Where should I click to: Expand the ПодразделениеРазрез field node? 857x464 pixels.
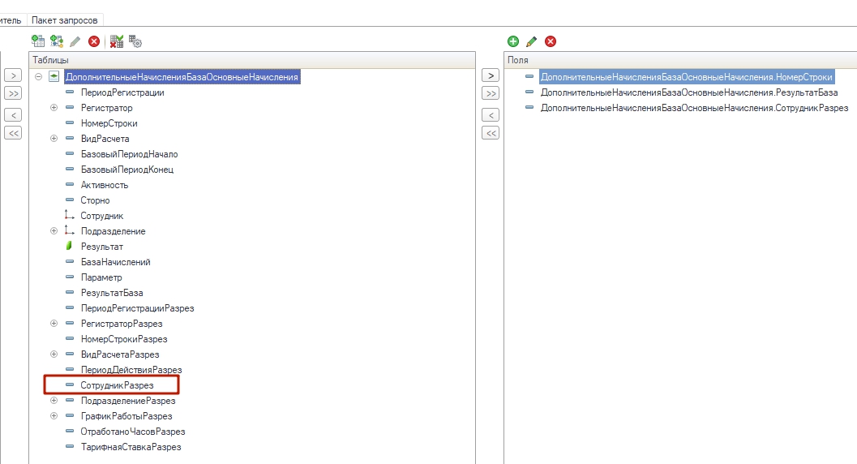(x=54, y=401)
